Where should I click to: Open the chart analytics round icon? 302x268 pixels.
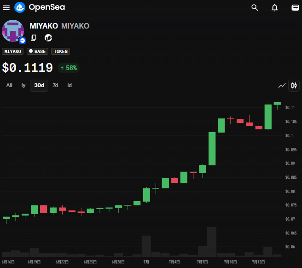[x=48, y=38]
